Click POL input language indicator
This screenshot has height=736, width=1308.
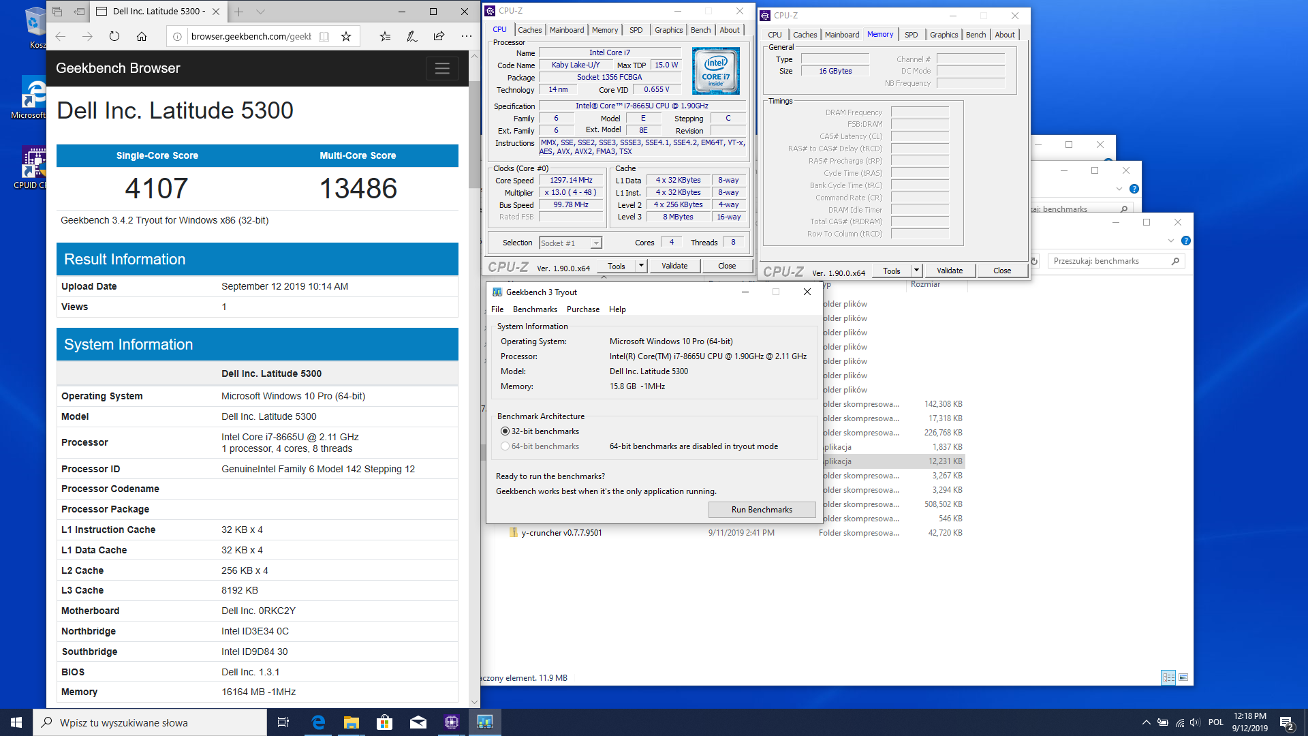[x=1216, y=722]
